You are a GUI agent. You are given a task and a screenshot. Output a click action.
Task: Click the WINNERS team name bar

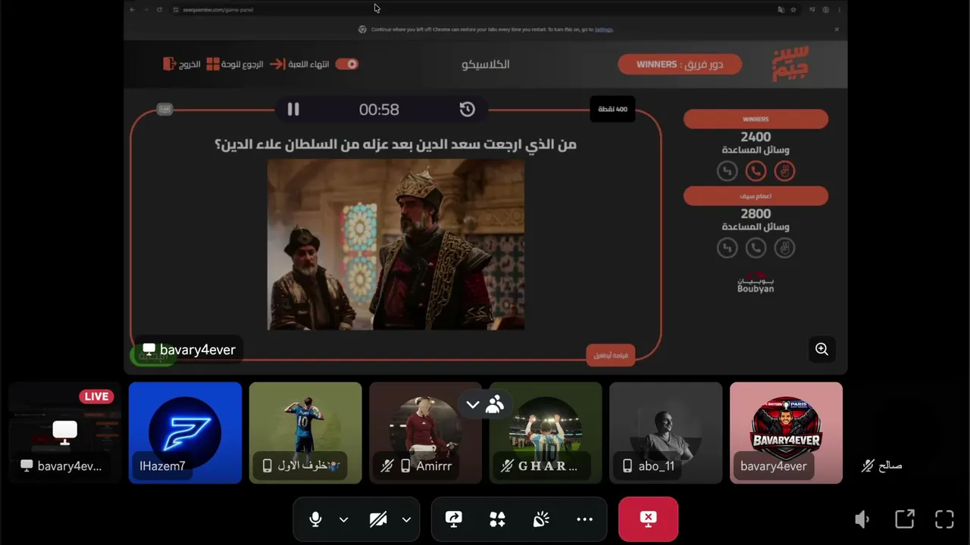(x=756, y=119)
